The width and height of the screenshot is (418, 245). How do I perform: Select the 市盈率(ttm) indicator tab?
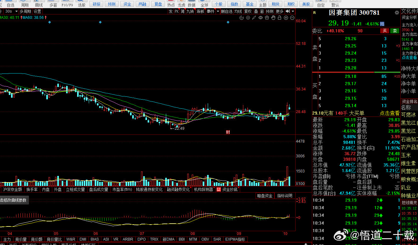click(122, 189)
